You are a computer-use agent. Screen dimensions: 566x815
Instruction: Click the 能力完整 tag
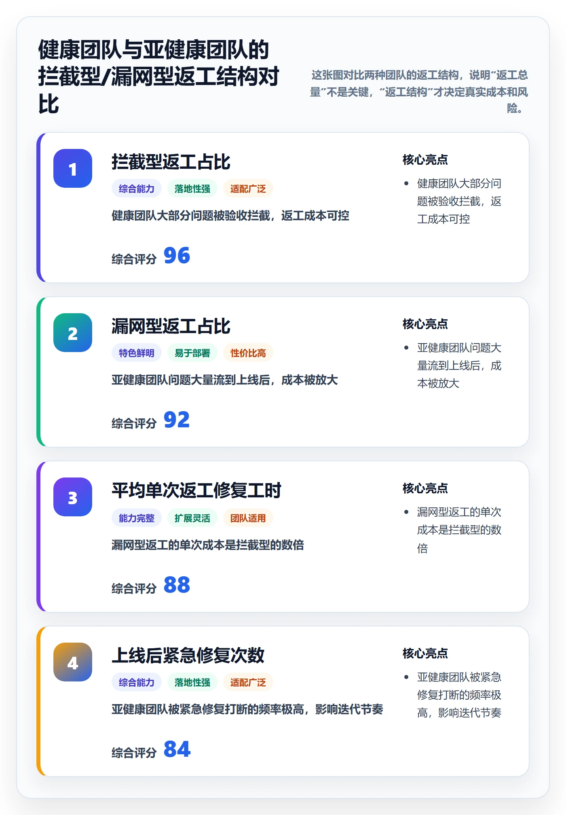coord(137,518)
